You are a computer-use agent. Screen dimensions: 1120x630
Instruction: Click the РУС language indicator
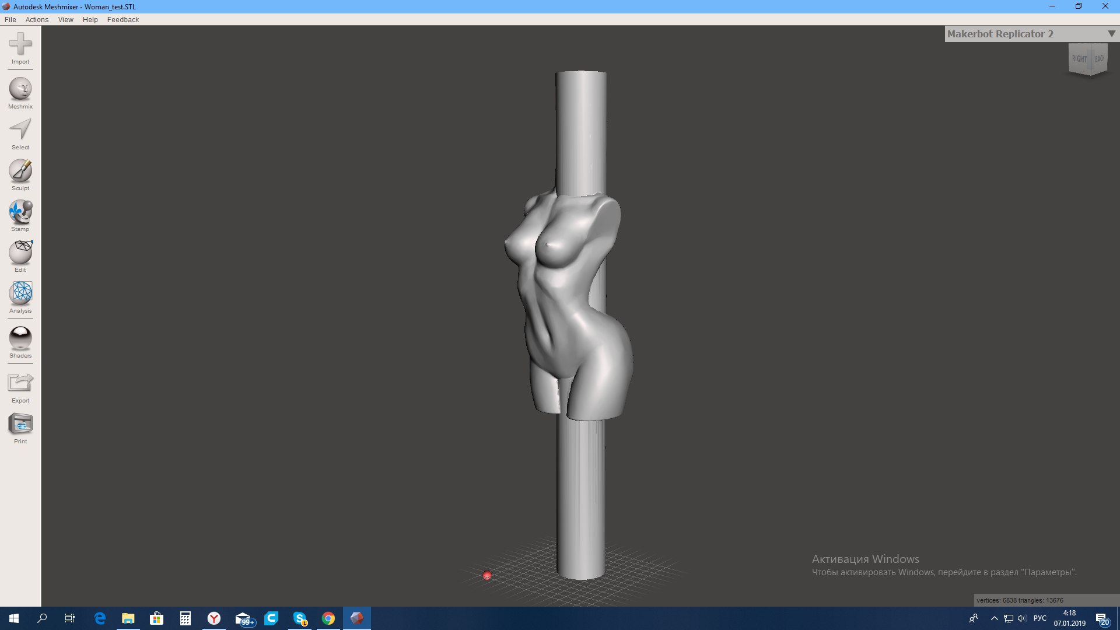(1039, 618)
